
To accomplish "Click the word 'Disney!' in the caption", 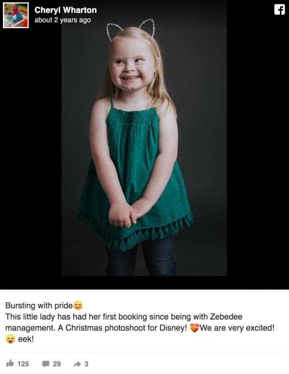I will point(173,328).
